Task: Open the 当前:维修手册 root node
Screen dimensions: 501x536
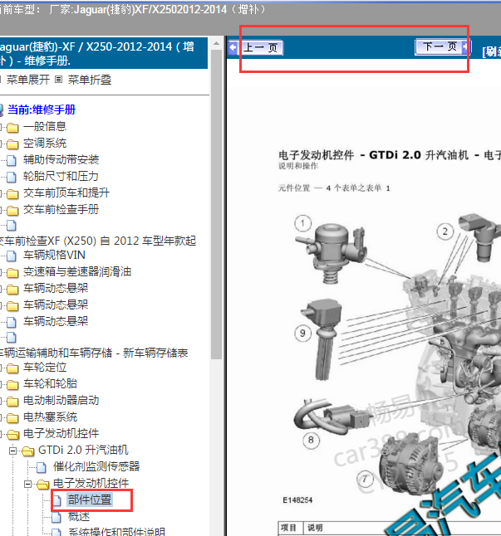Action: [41, 110]
